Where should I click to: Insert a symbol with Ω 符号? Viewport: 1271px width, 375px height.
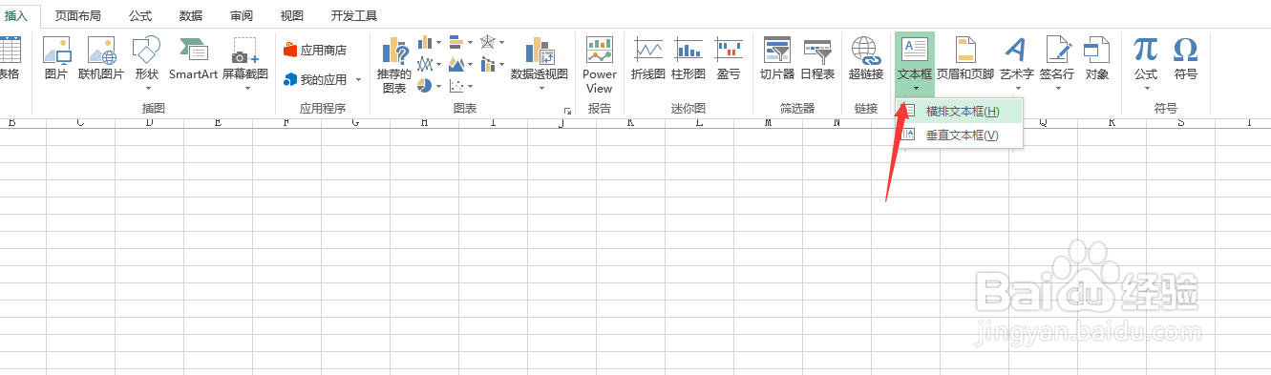click(x=1186, y=58)
